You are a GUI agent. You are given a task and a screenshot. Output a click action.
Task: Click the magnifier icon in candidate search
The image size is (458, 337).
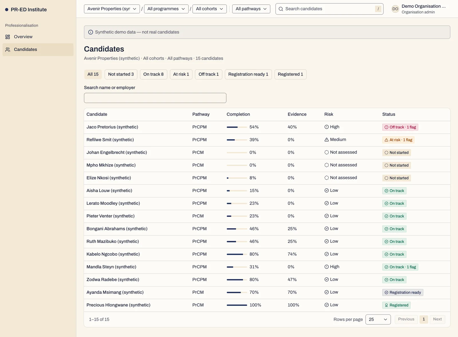(281, 9)
